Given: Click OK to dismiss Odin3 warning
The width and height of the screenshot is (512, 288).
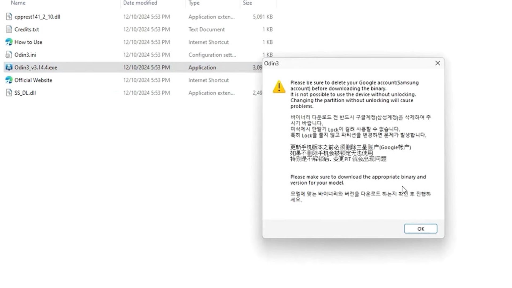Looking at the screenshot, I should 421,229.
